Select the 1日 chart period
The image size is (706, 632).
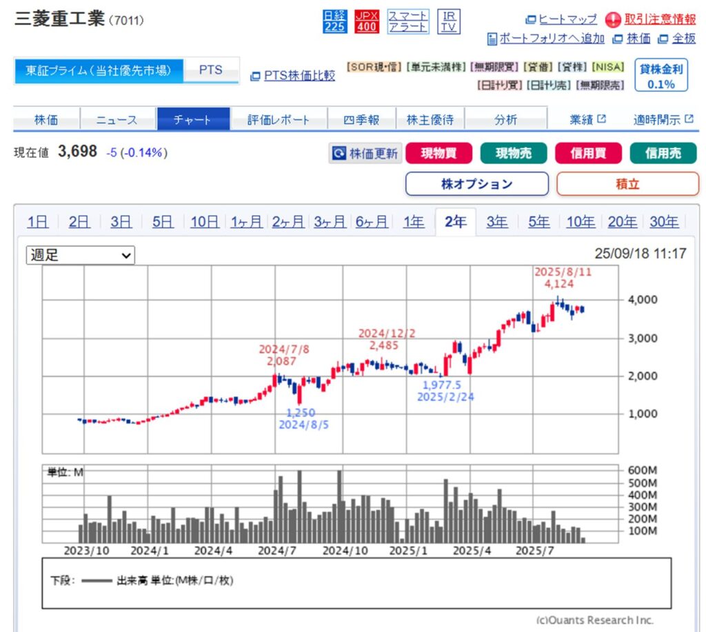pos(38,222)
